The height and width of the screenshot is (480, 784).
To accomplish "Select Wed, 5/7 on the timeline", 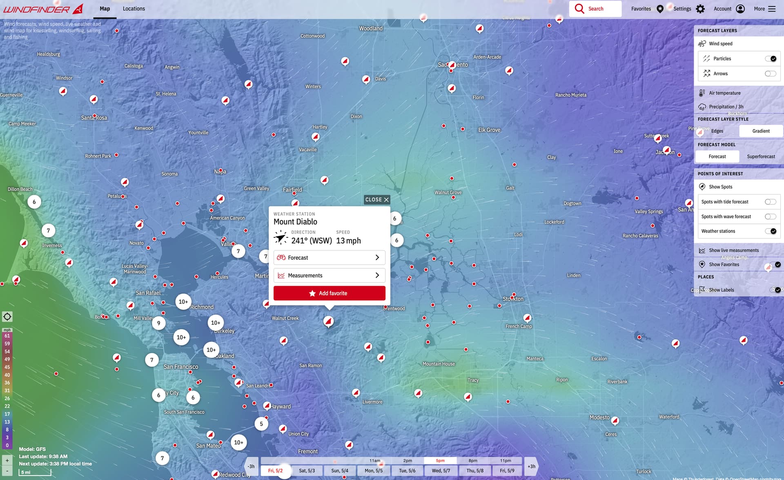I will [x=441, y=471].
